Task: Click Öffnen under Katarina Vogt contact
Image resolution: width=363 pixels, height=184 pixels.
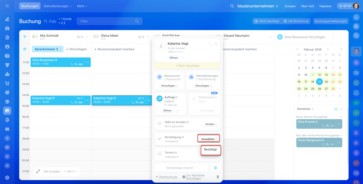Action: coord(174,58)
